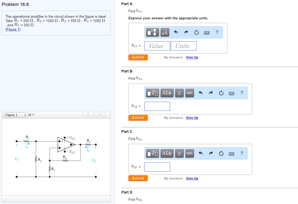Viewport: 298px width, 204px height.
Task: Submit the Part A answer
Action: tap(138, 57)
